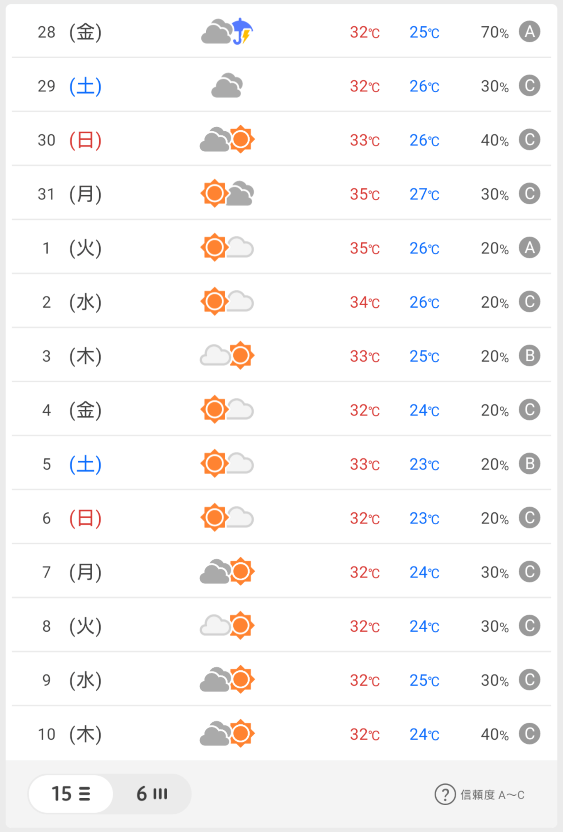This screenshot has width=563, height=832.
Task: Click reliability badge B on Thursday the 3rd
Action: tap(530, 356)
